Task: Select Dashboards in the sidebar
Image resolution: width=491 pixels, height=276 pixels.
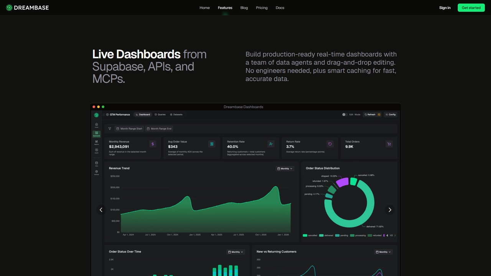Action: click(x=96, y=134)
